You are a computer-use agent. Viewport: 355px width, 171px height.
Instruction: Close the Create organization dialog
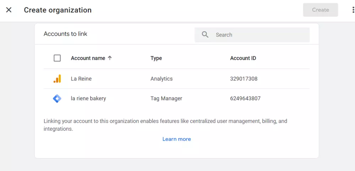[x=9, y=10]
